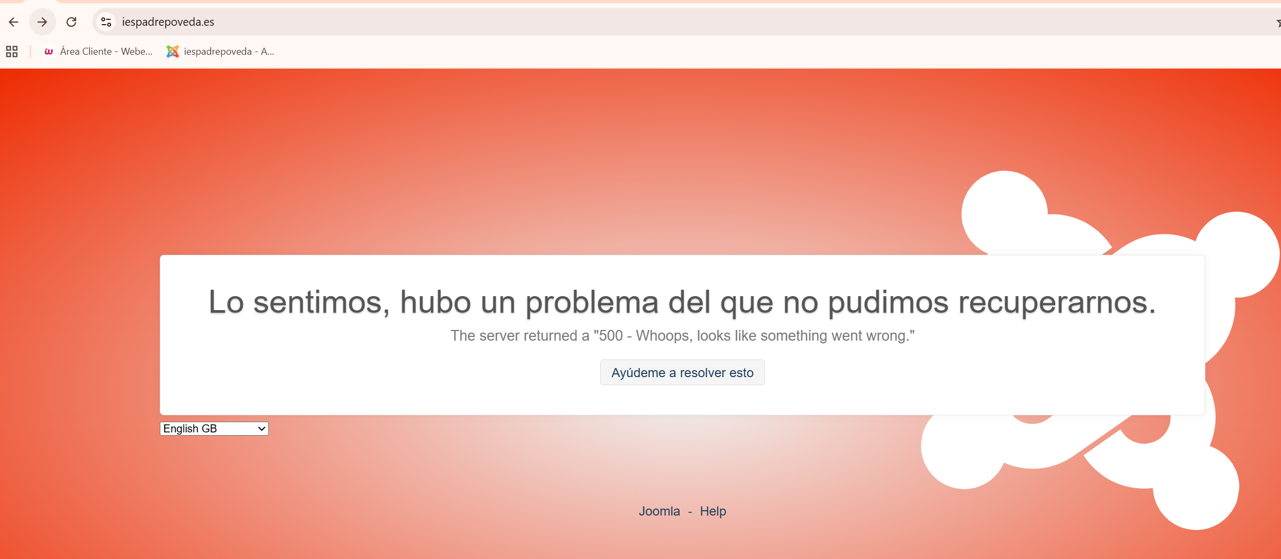Open the apps grid in bookmarks bar
This screenshot has height=559, width=1281.
[12, 52]
